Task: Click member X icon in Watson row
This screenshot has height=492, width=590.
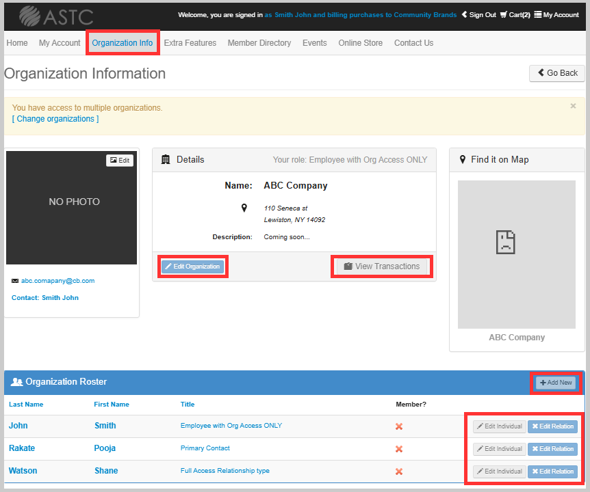Action: tap(399, 471)
